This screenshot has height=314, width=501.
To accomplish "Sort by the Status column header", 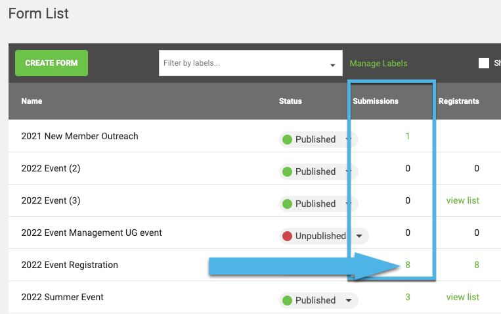I will click(x=290, y=101).
